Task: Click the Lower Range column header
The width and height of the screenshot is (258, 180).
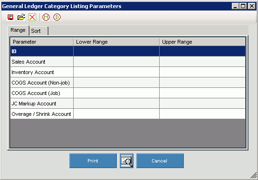Action: pos(116,42)
